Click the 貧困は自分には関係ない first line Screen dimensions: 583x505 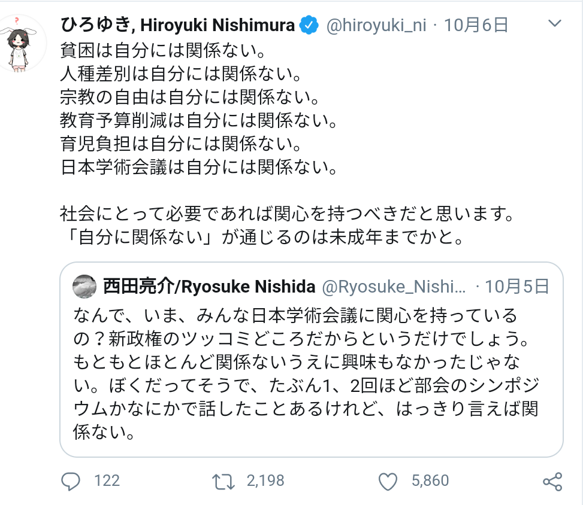click(163, 51)
